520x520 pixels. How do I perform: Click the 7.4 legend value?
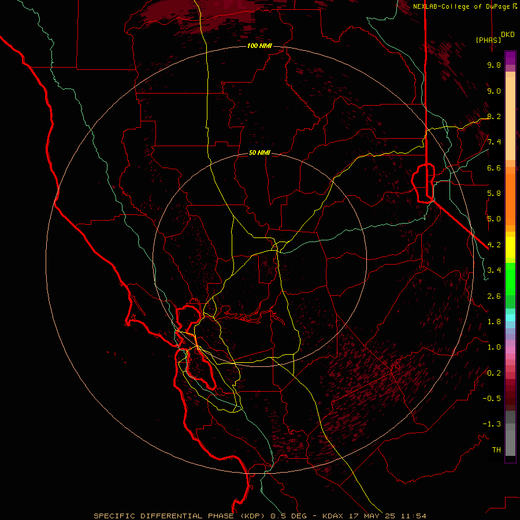[494, 142]
